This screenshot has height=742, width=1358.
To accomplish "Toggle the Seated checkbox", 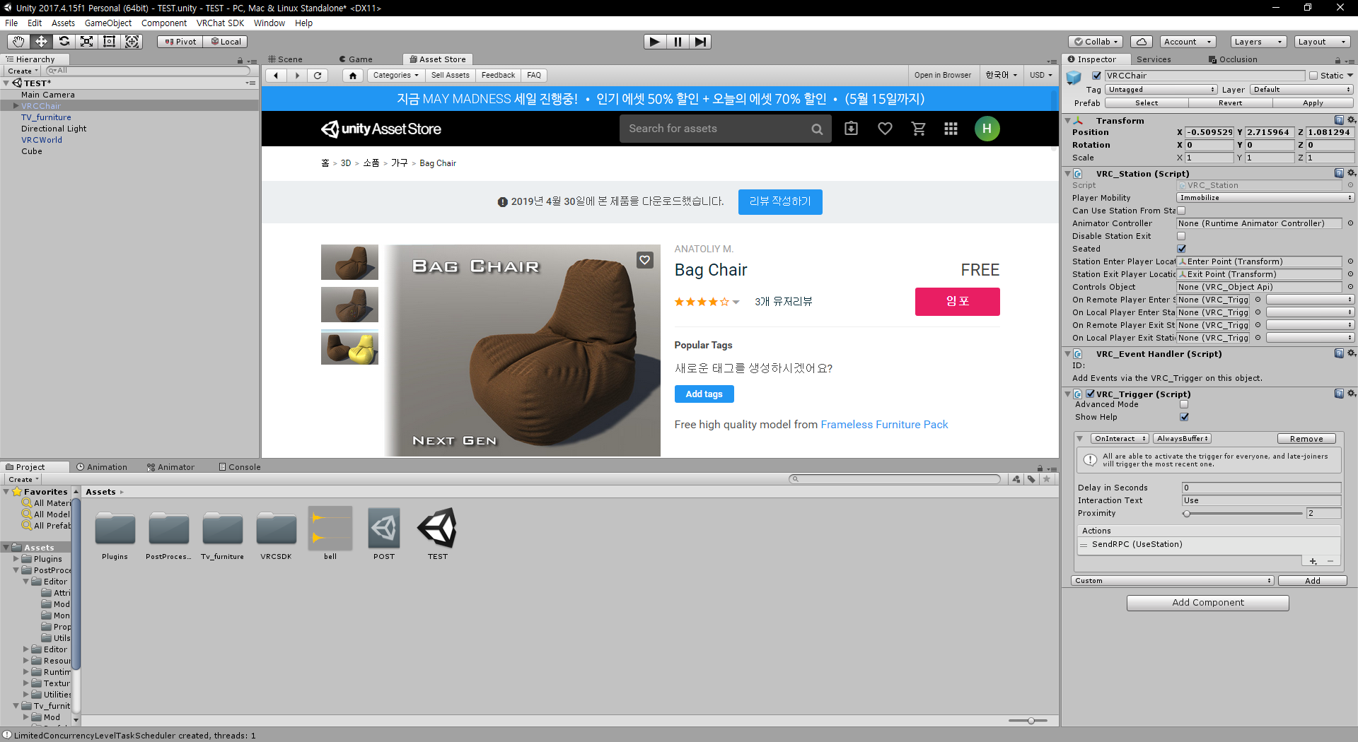I will (x=1181, y=249).
